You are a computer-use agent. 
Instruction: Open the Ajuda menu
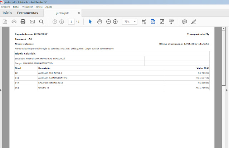coord(49,7)
